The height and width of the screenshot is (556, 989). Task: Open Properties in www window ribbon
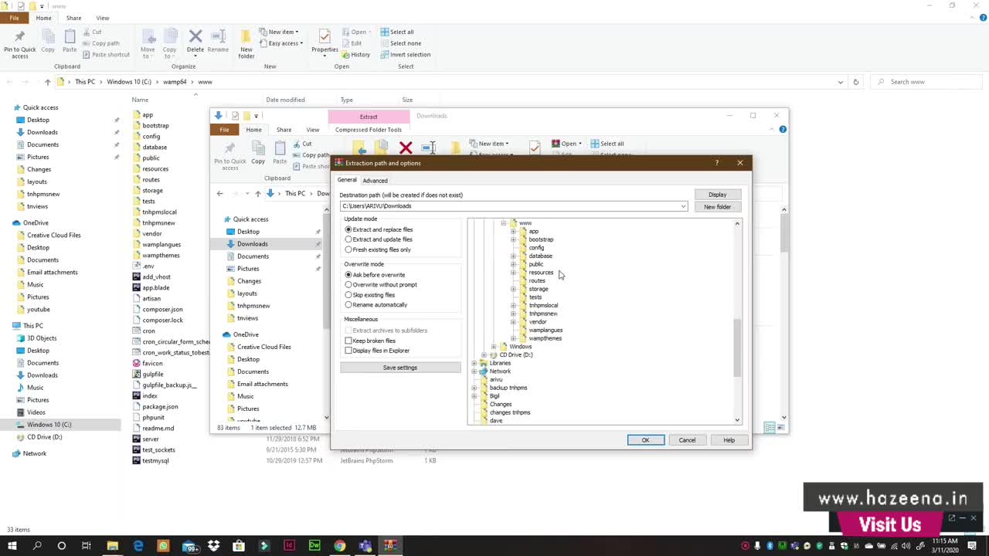(325, 42)
